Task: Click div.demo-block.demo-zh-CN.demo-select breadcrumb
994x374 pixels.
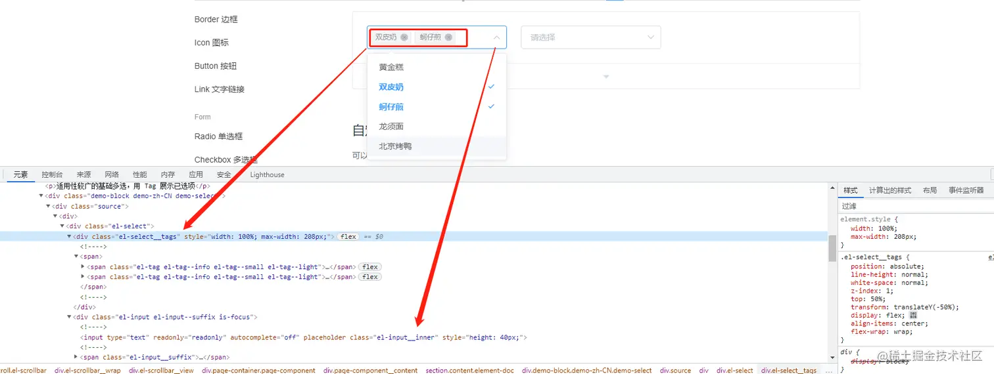Action: pyautogui.click(x=587, y=370)
